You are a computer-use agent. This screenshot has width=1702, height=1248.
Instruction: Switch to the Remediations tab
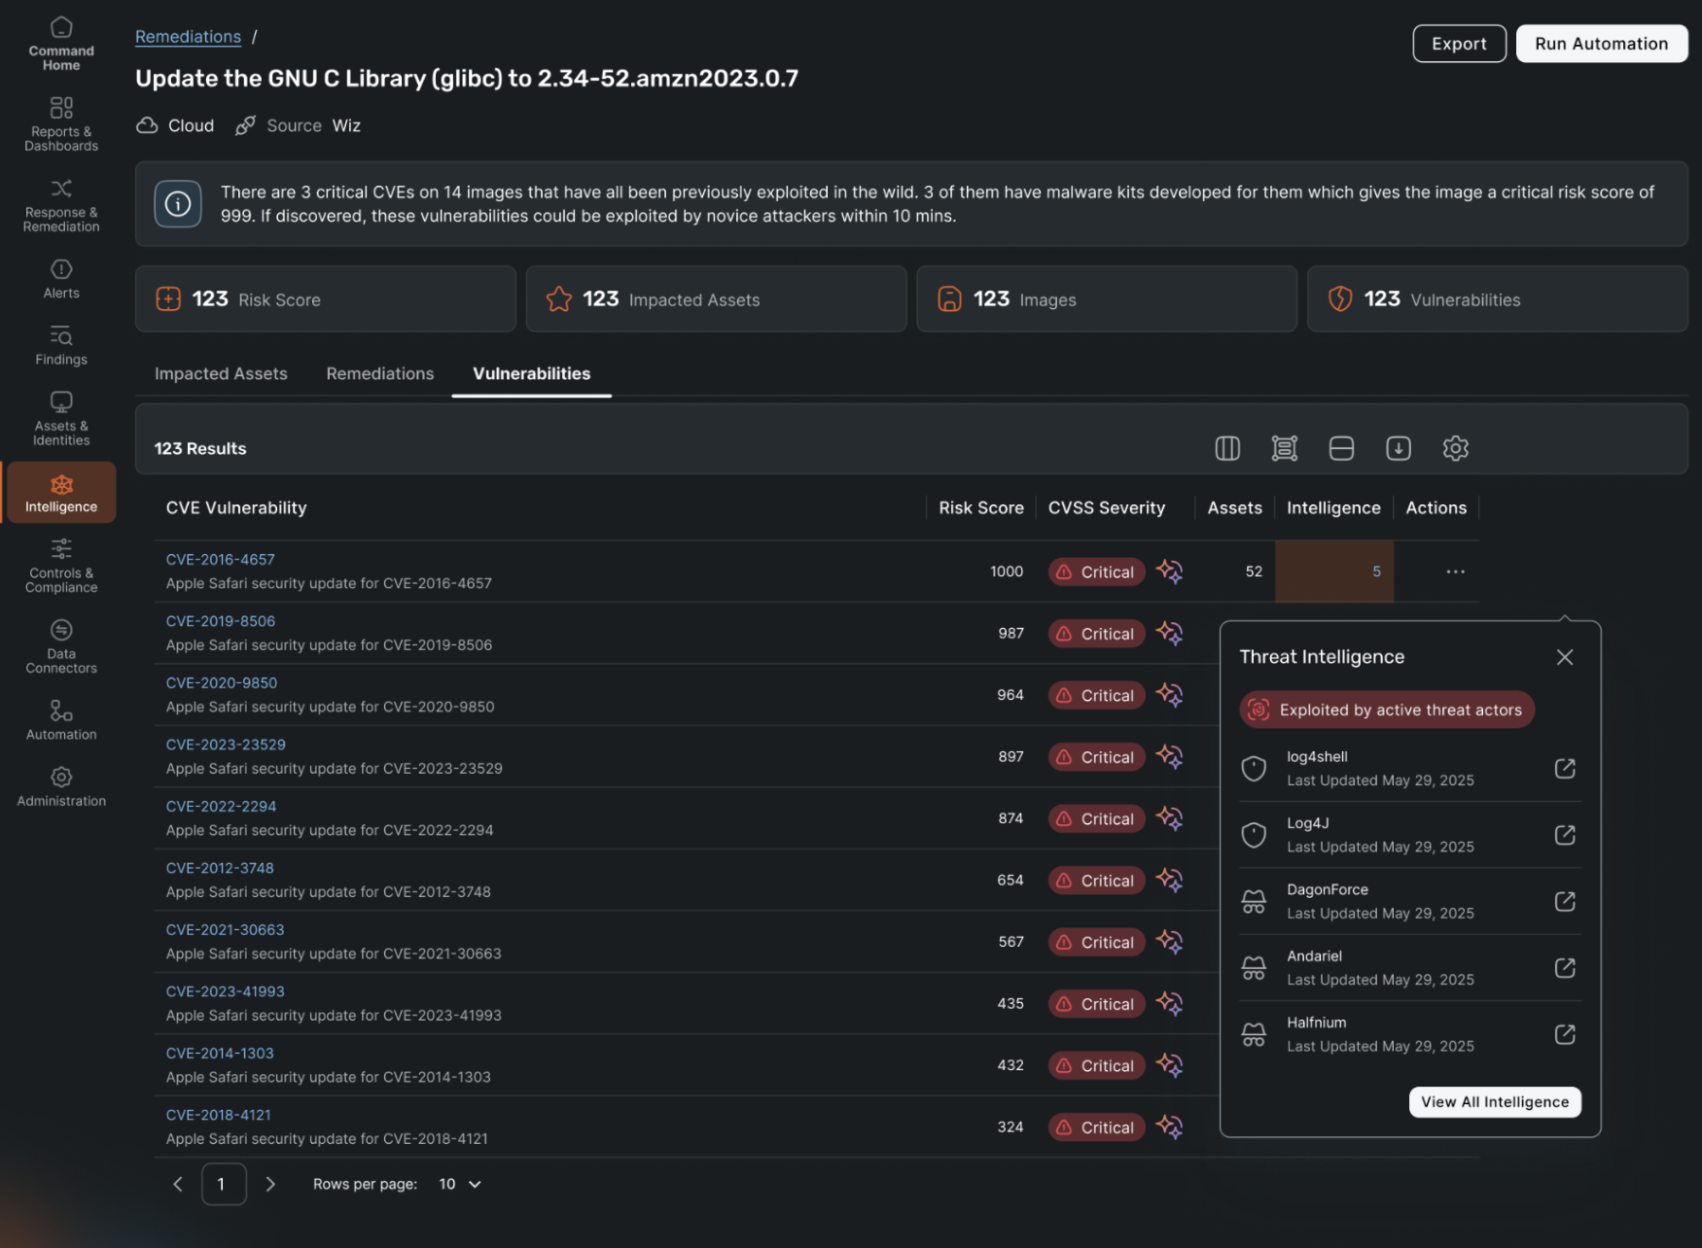point(379,373)
